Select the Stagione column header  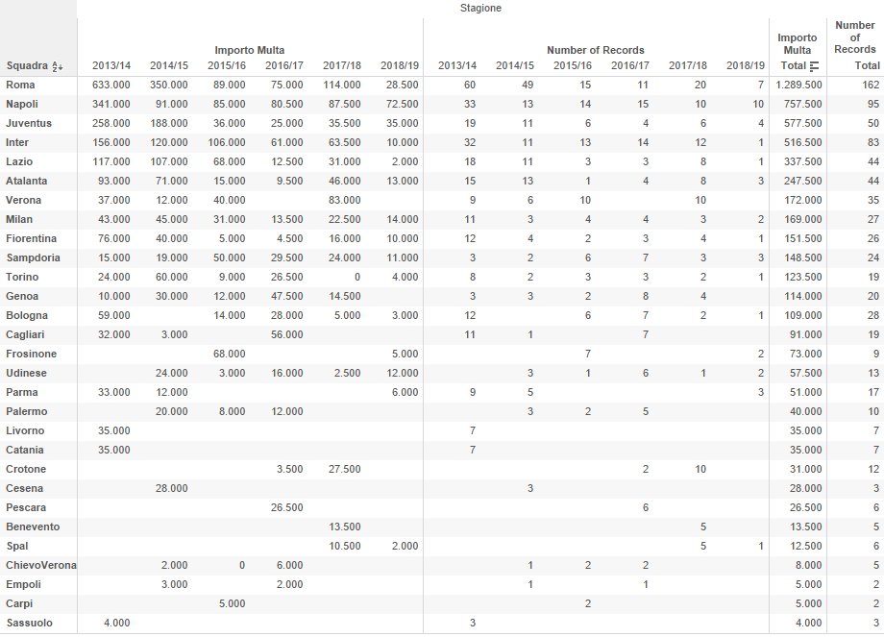pyautogui.click(x=479, y=8)
